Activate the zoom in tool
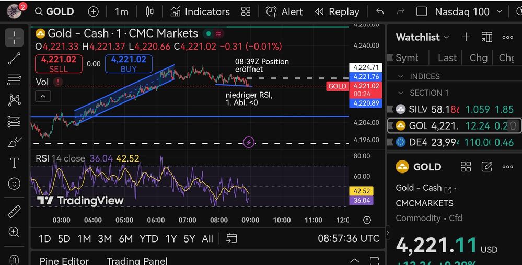 14,232
